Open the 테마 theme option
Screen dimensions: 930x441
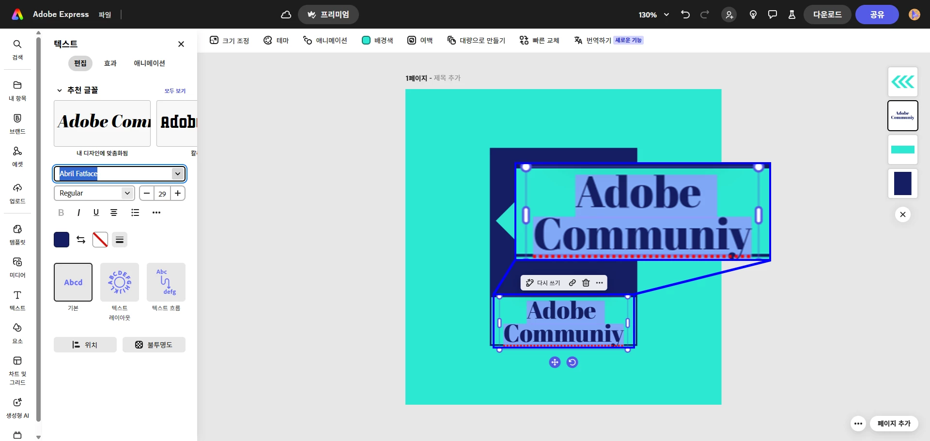point(276,40)
